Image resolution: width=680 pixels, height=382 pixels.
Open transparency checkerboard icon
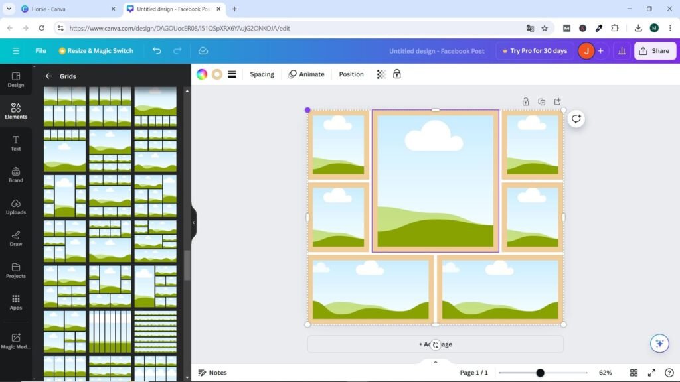pyautogui.click(x=381, y=74)
